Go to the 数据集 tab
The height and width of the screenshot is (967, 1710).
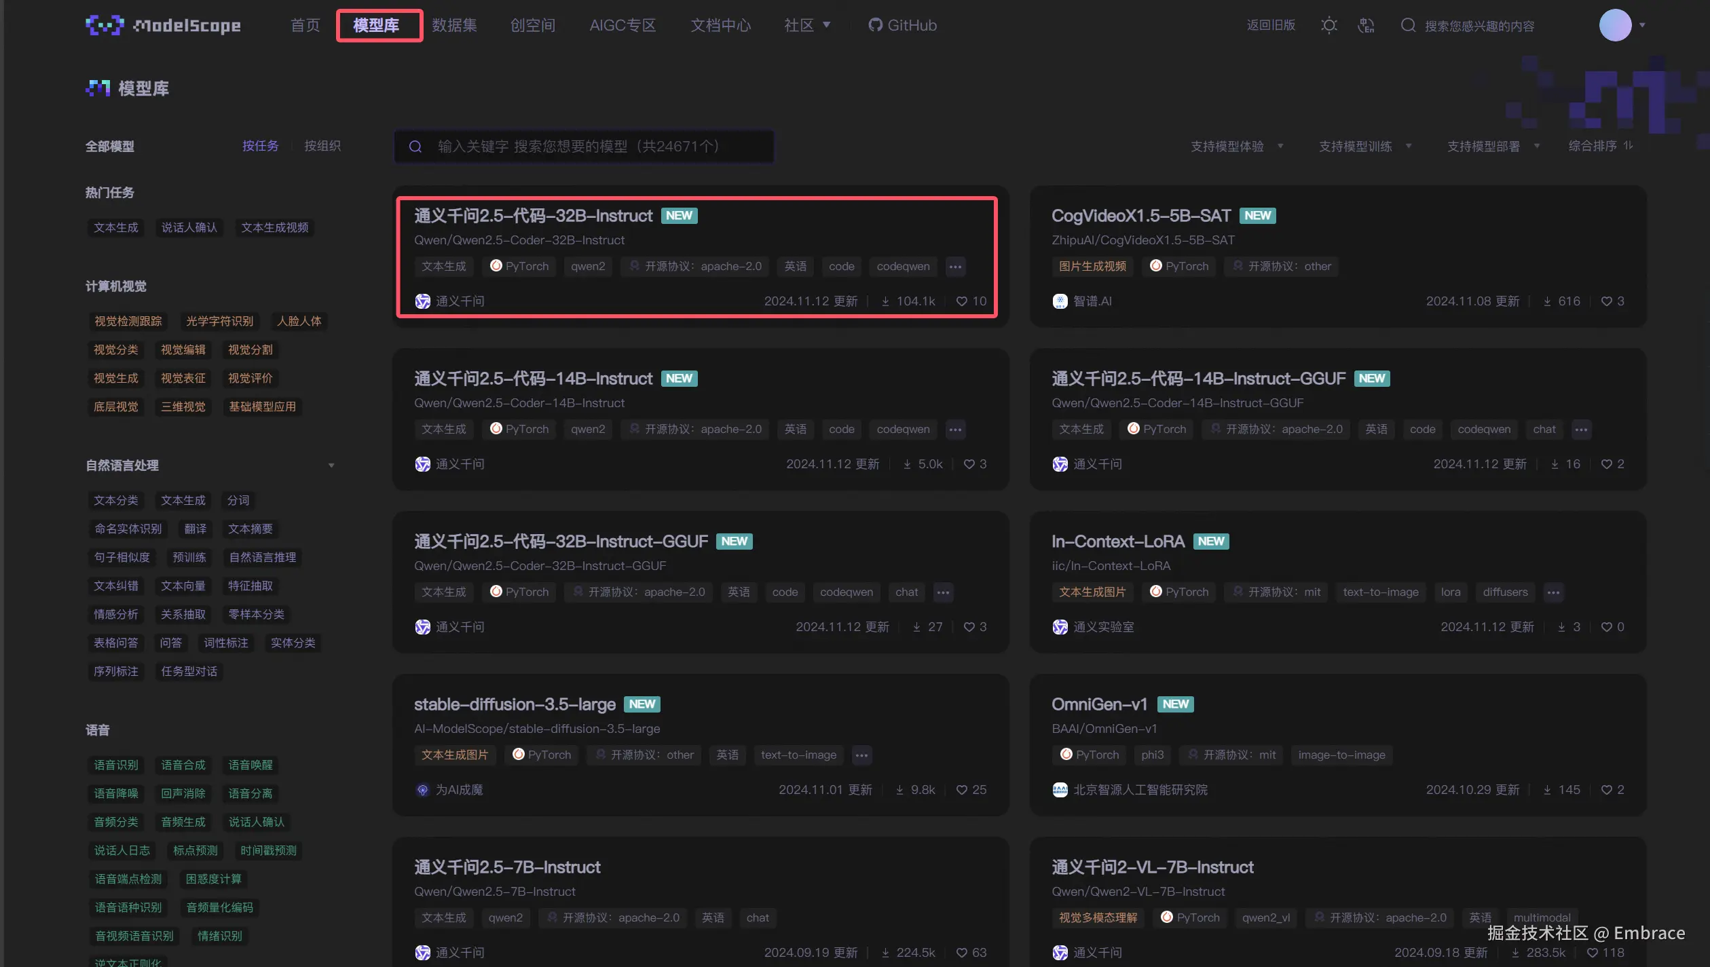point(454,25)
